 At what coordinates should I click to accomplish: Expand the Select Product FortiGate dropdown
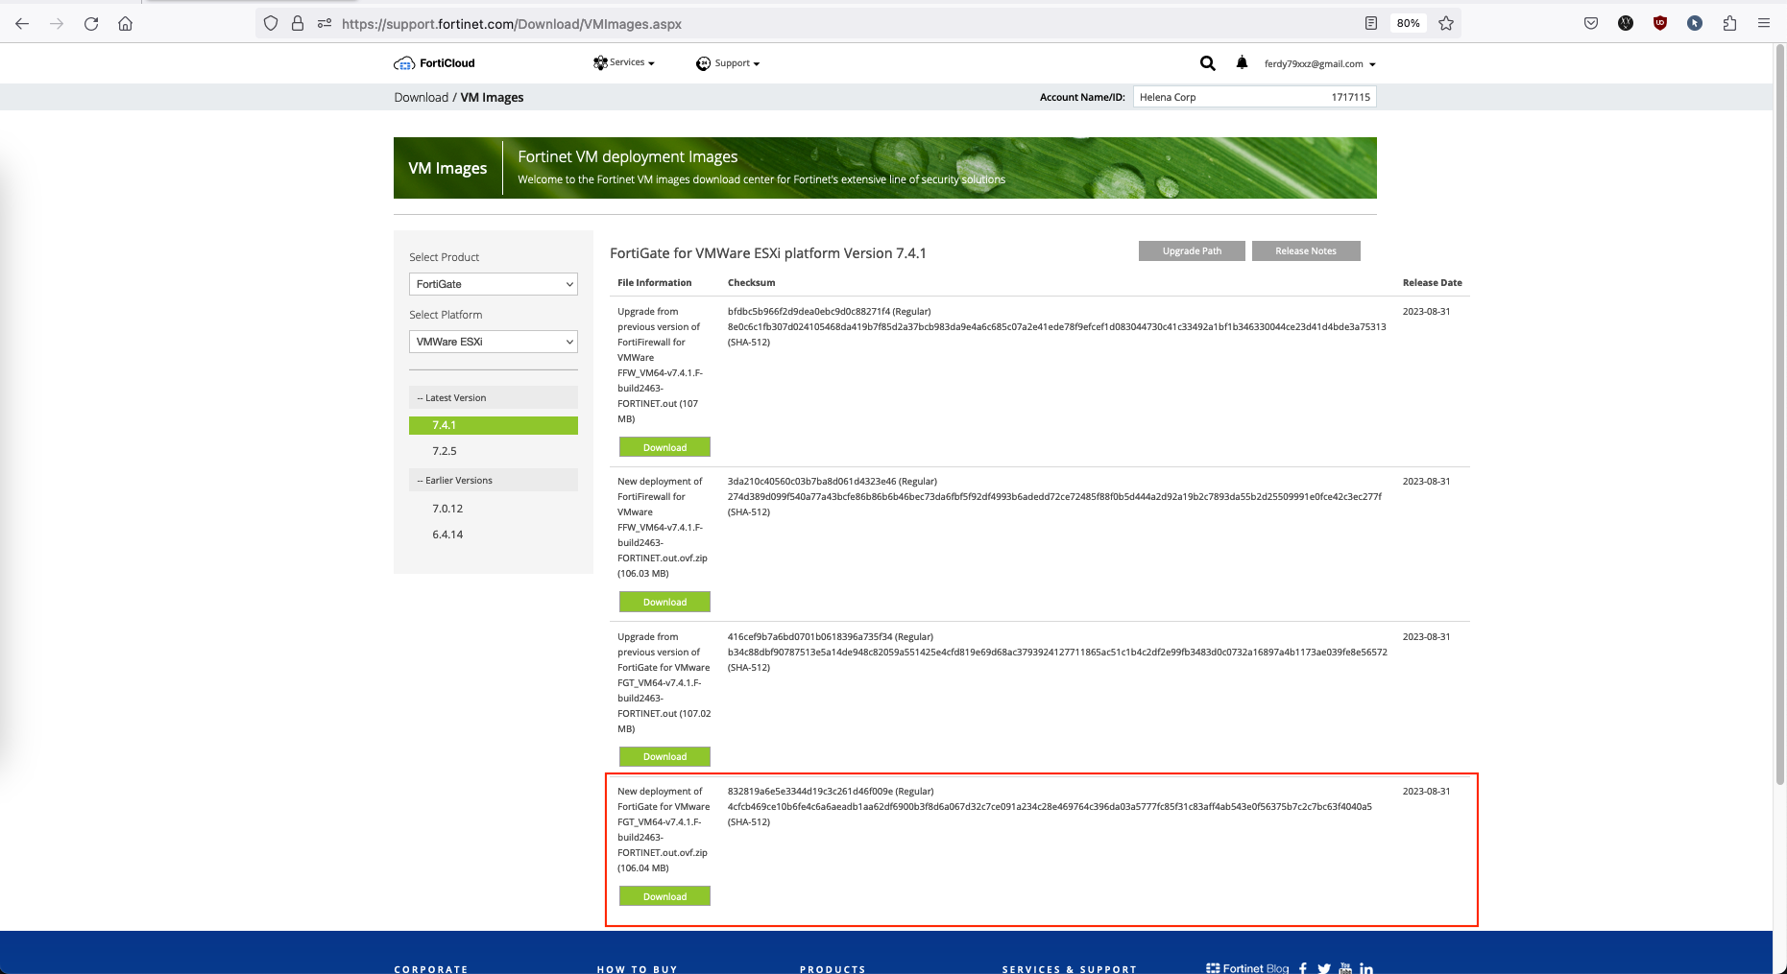[494, 284]
